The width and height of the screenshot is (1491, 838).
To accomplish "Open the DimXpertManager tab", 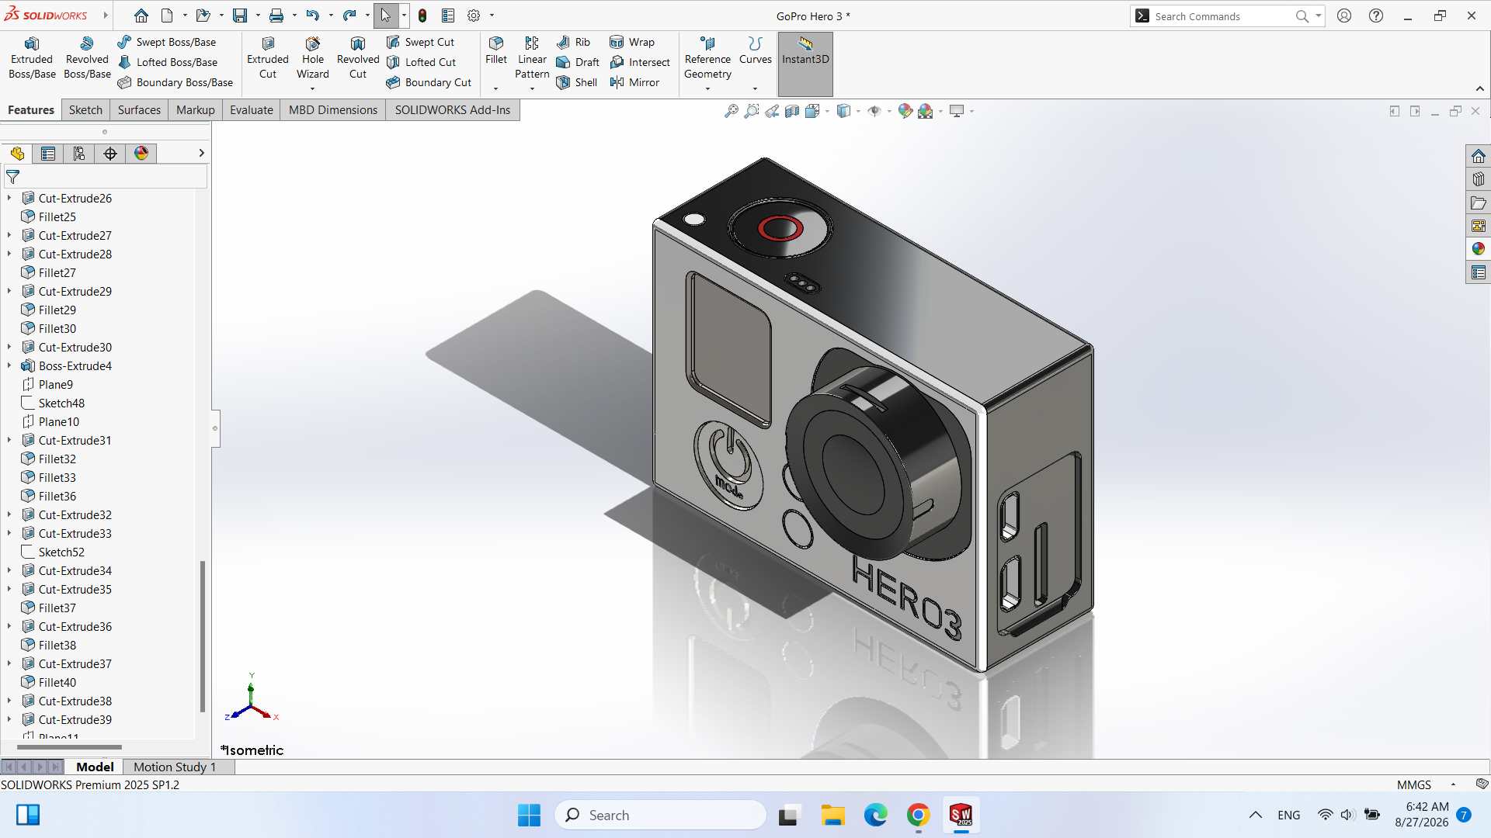I will pos(110,154).
